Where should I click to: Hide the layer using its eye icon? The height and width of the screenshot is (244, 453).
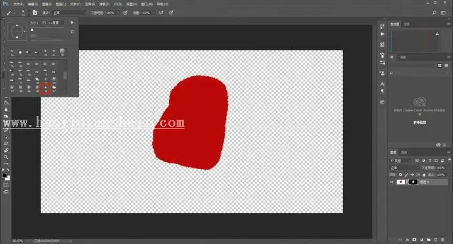click(x=392, y=182)
